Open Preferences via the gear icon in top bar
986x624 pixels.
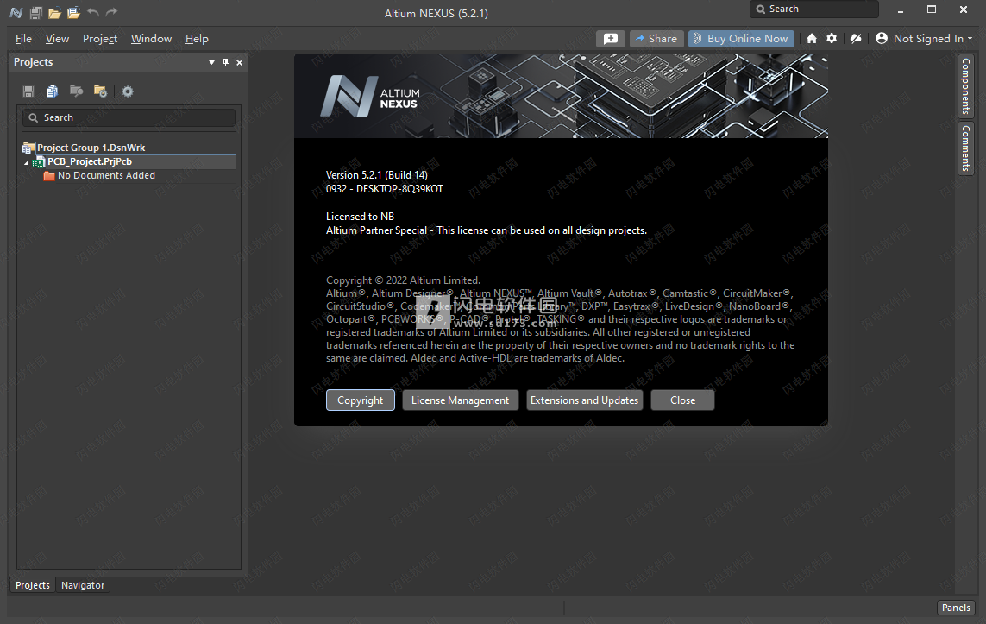pyautogui.click(x=832, y=38)
